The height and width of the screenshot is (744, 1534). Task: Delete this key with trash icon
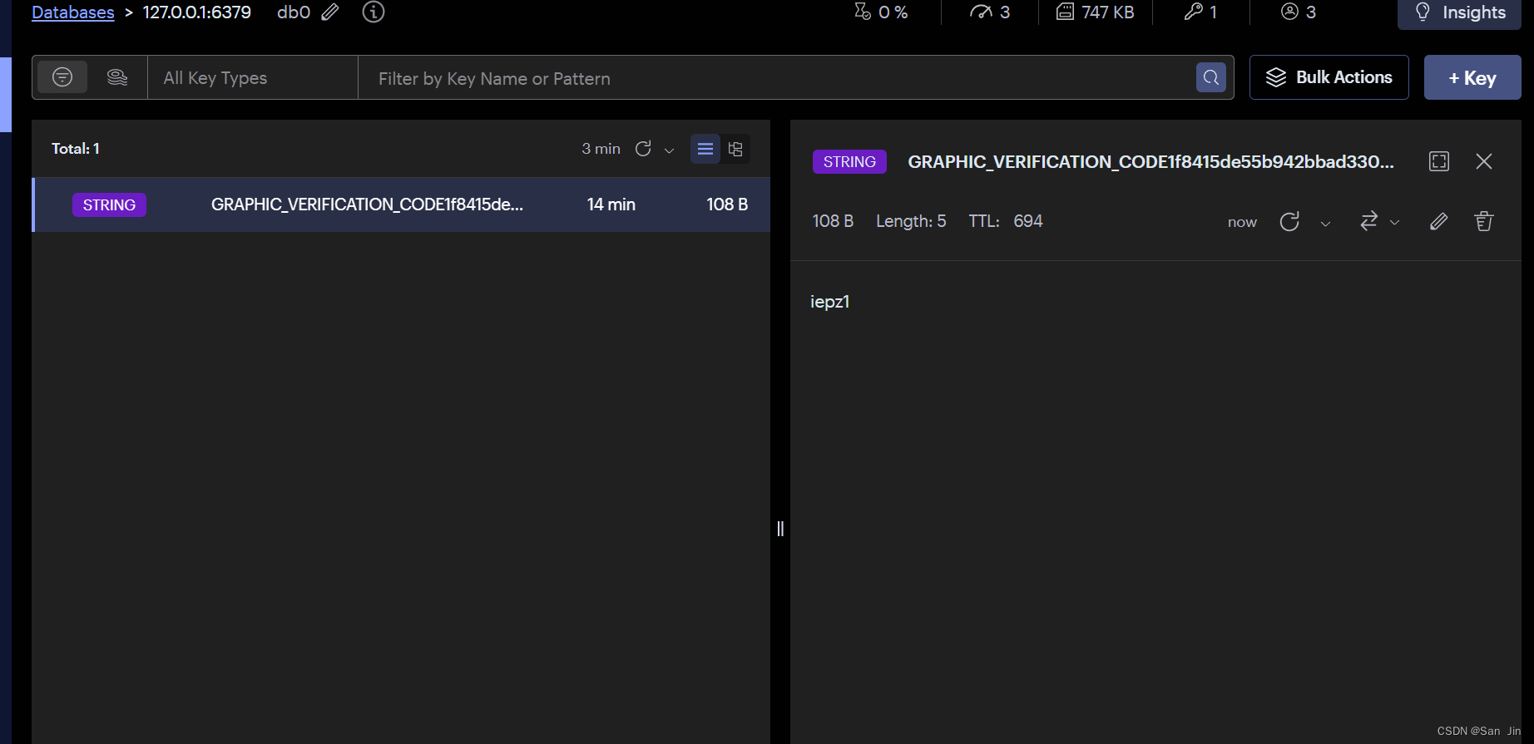click(x=1484, y=221)
